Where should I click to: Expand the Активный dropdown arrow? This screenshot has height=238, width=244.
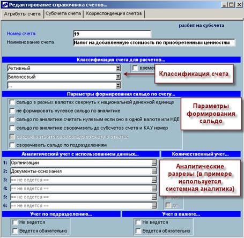tap(118, 68)
